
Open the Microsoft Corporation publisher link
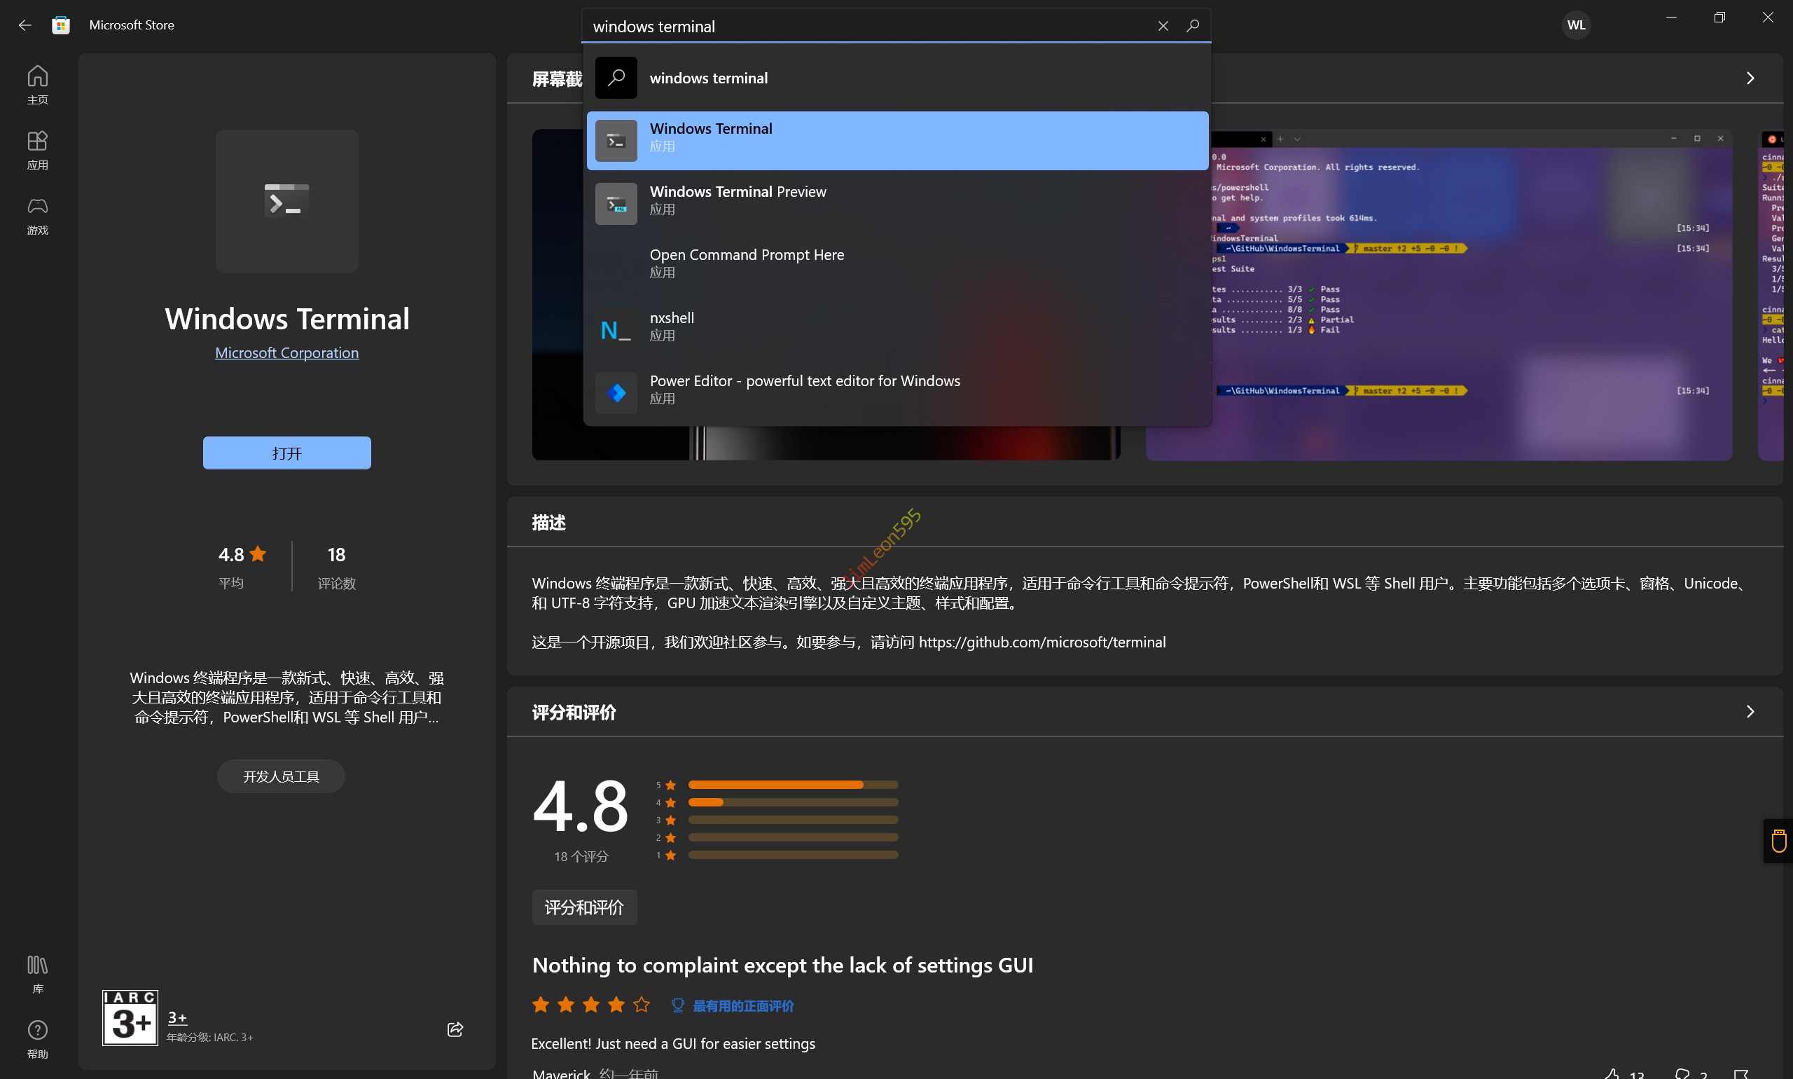coord(286,353)
